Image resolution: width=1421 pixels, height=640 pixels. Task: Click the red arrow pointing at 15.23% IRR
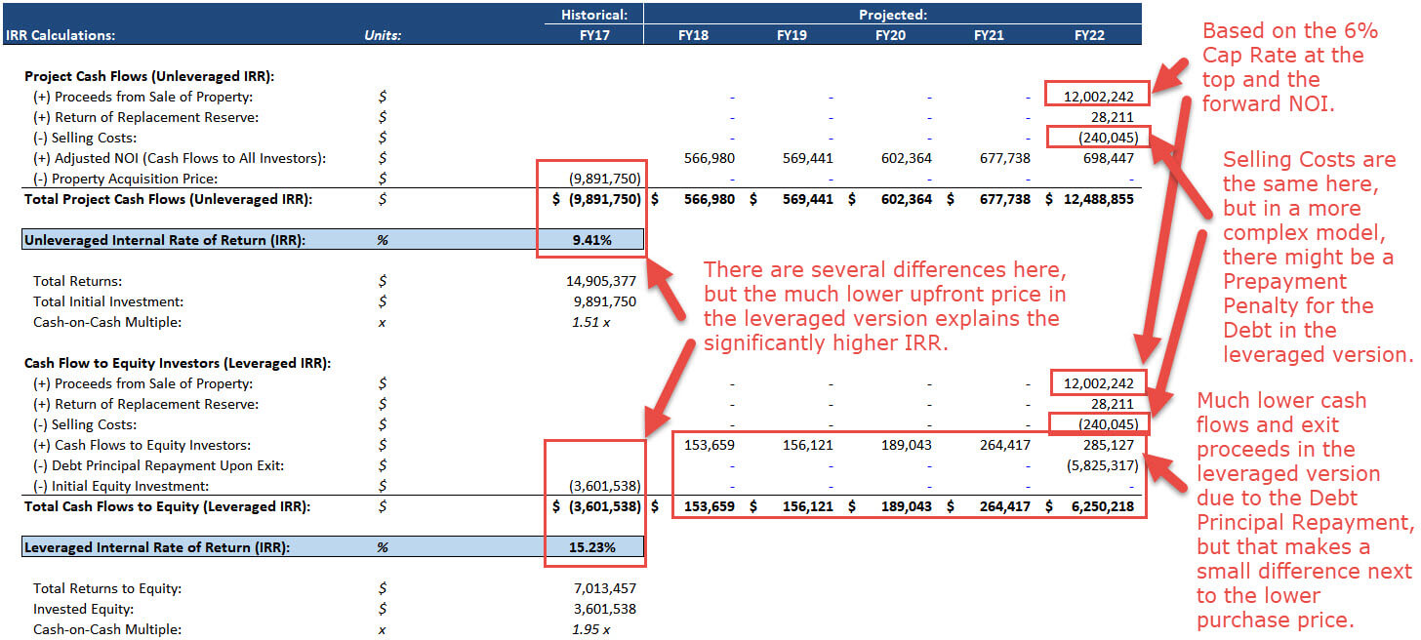(671, 393)
